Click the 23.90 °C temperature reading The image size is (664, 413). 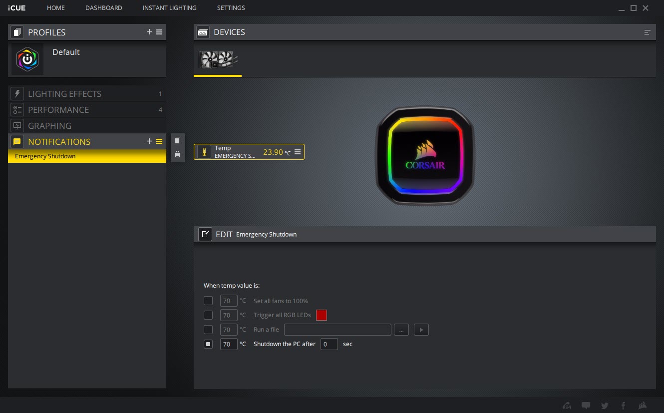(x=277, y=152)
